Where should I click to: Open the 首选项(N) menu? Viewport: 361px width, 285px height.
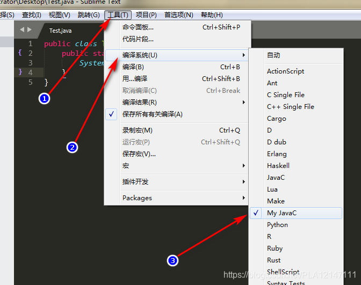[179, 15]
